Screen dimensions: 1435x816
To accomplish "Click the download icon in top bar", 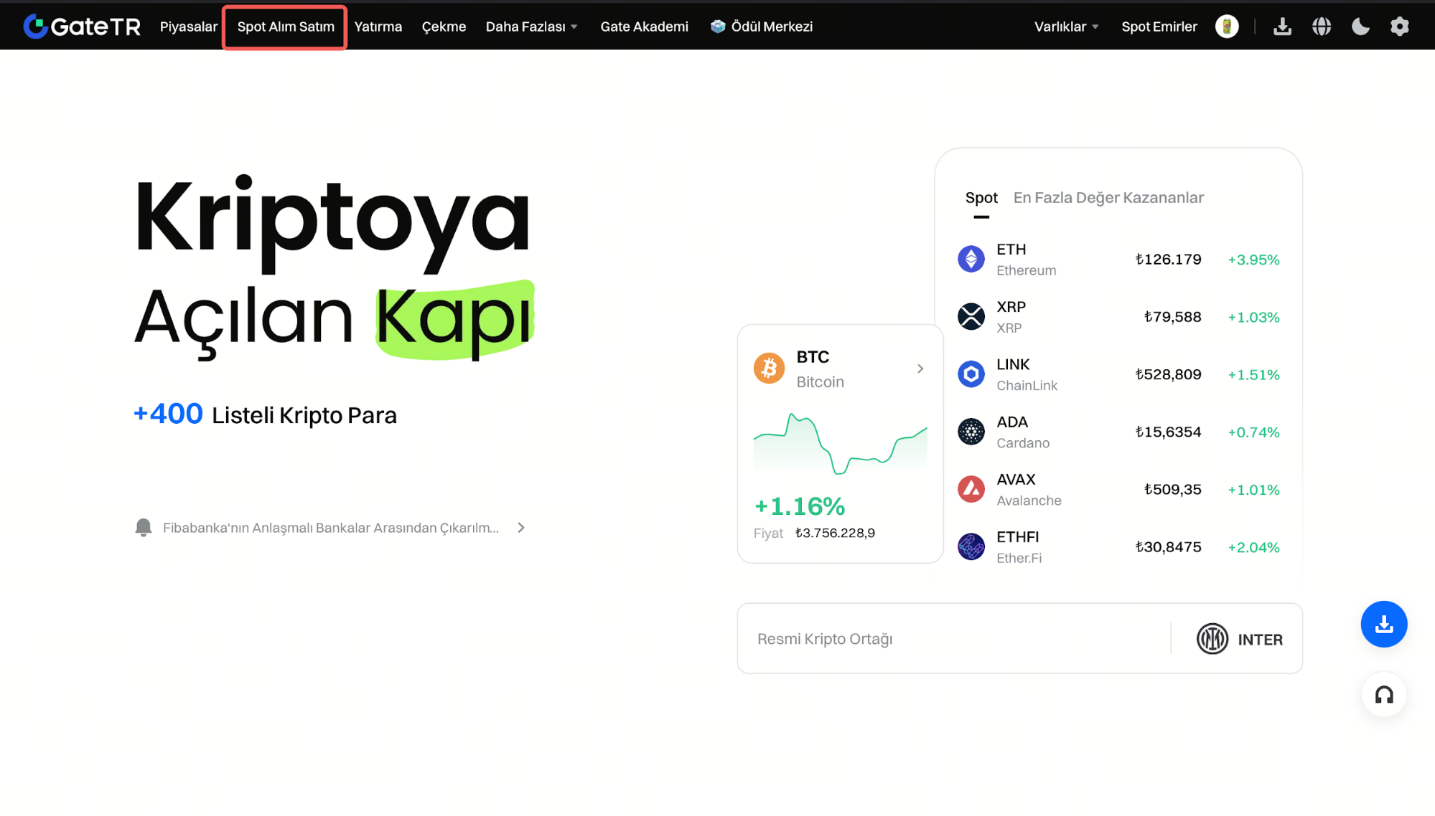I will tap(1282, 27).
